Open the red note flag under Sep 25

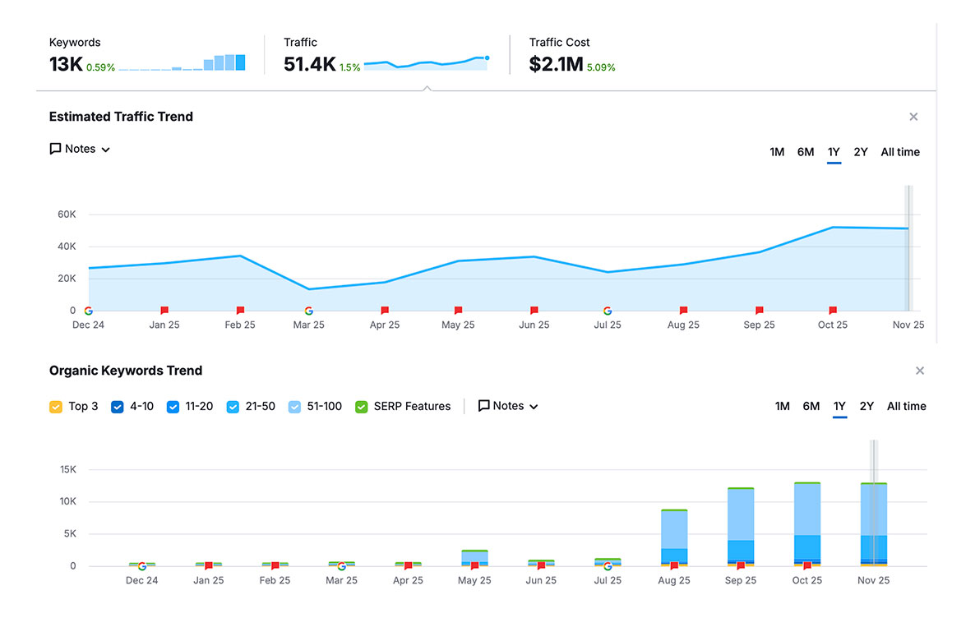pos(758,311)
